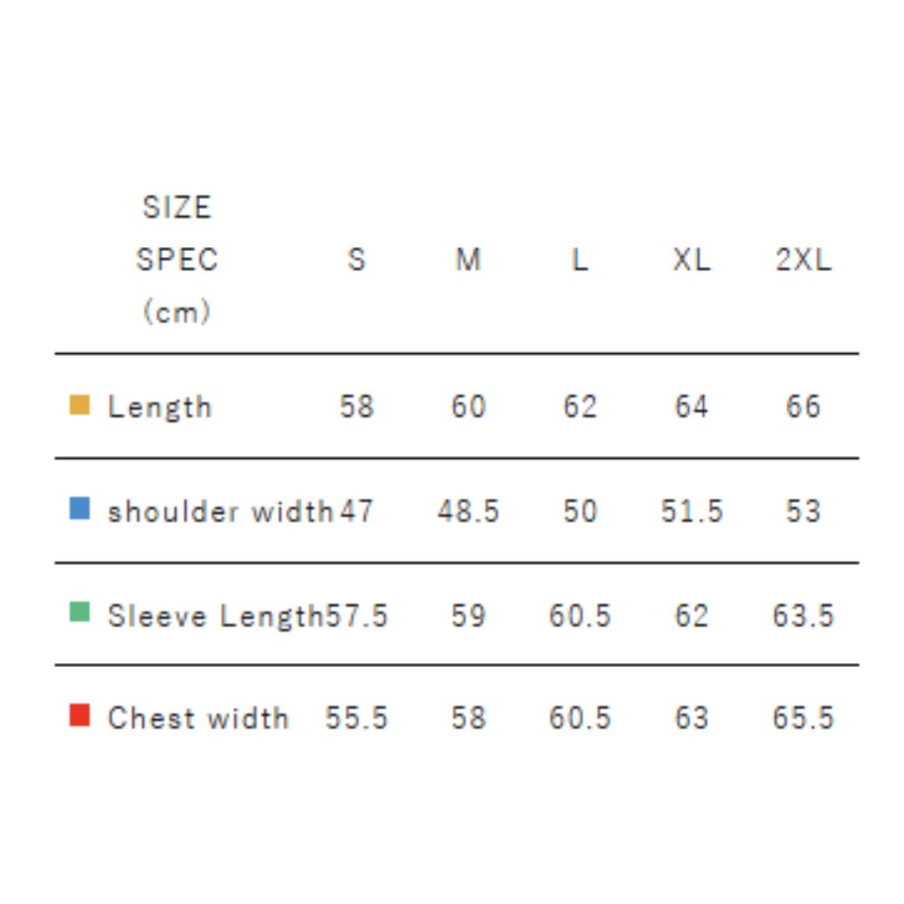Select the 2XL size column header
The width and height of the screenshot is (904, 904).
pos(803,260)
